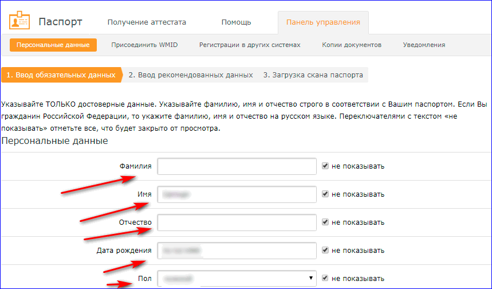Image resolution: width=492 pixels, height=289 pixels.
Task: Click the Passport ID card icon
Action: point(19,22)
